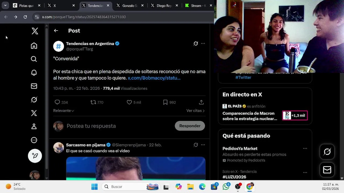Screen dimensions: 344x193
Task: Open #LUZU2026 trending topic
Action: coord(234,177)
